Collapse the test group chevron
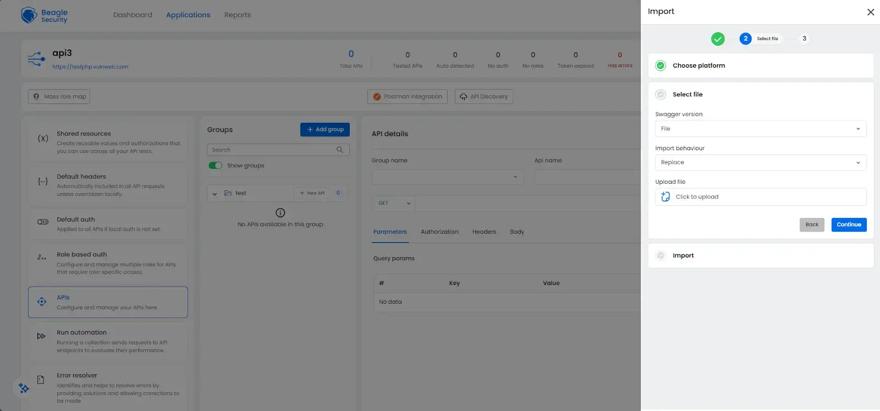This screenshot has width=880, height=411. pos(215,194)
